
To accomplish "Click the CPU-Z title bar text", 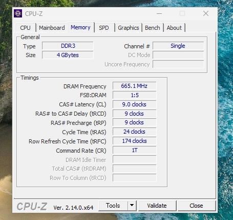I will (34, 14).
